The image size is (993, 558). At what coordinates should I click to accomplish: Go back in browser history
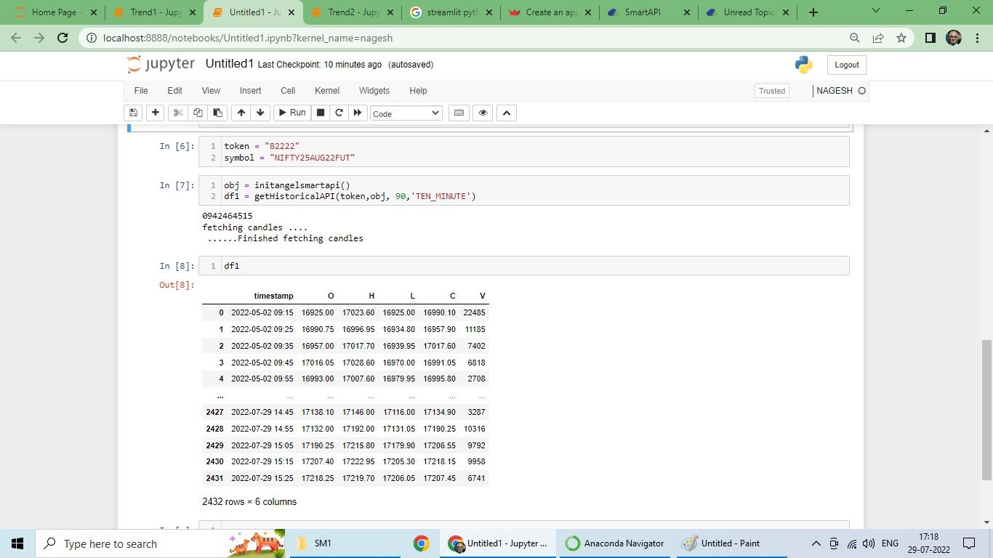pos(16,39)
